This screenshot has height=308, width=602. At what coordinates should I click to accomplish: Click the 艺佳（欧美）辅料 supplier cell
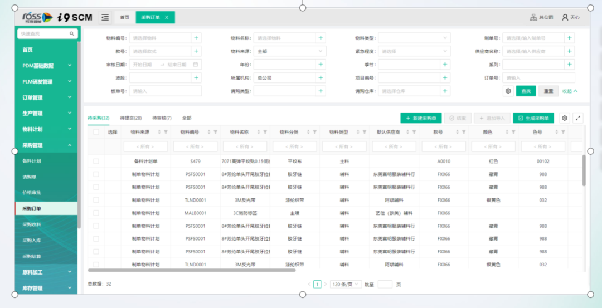[394, 213]
